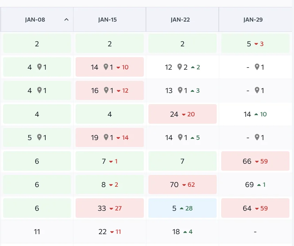
Task: Click the rank 64 cell in JAN-29
Action: (x=255, y=208)
